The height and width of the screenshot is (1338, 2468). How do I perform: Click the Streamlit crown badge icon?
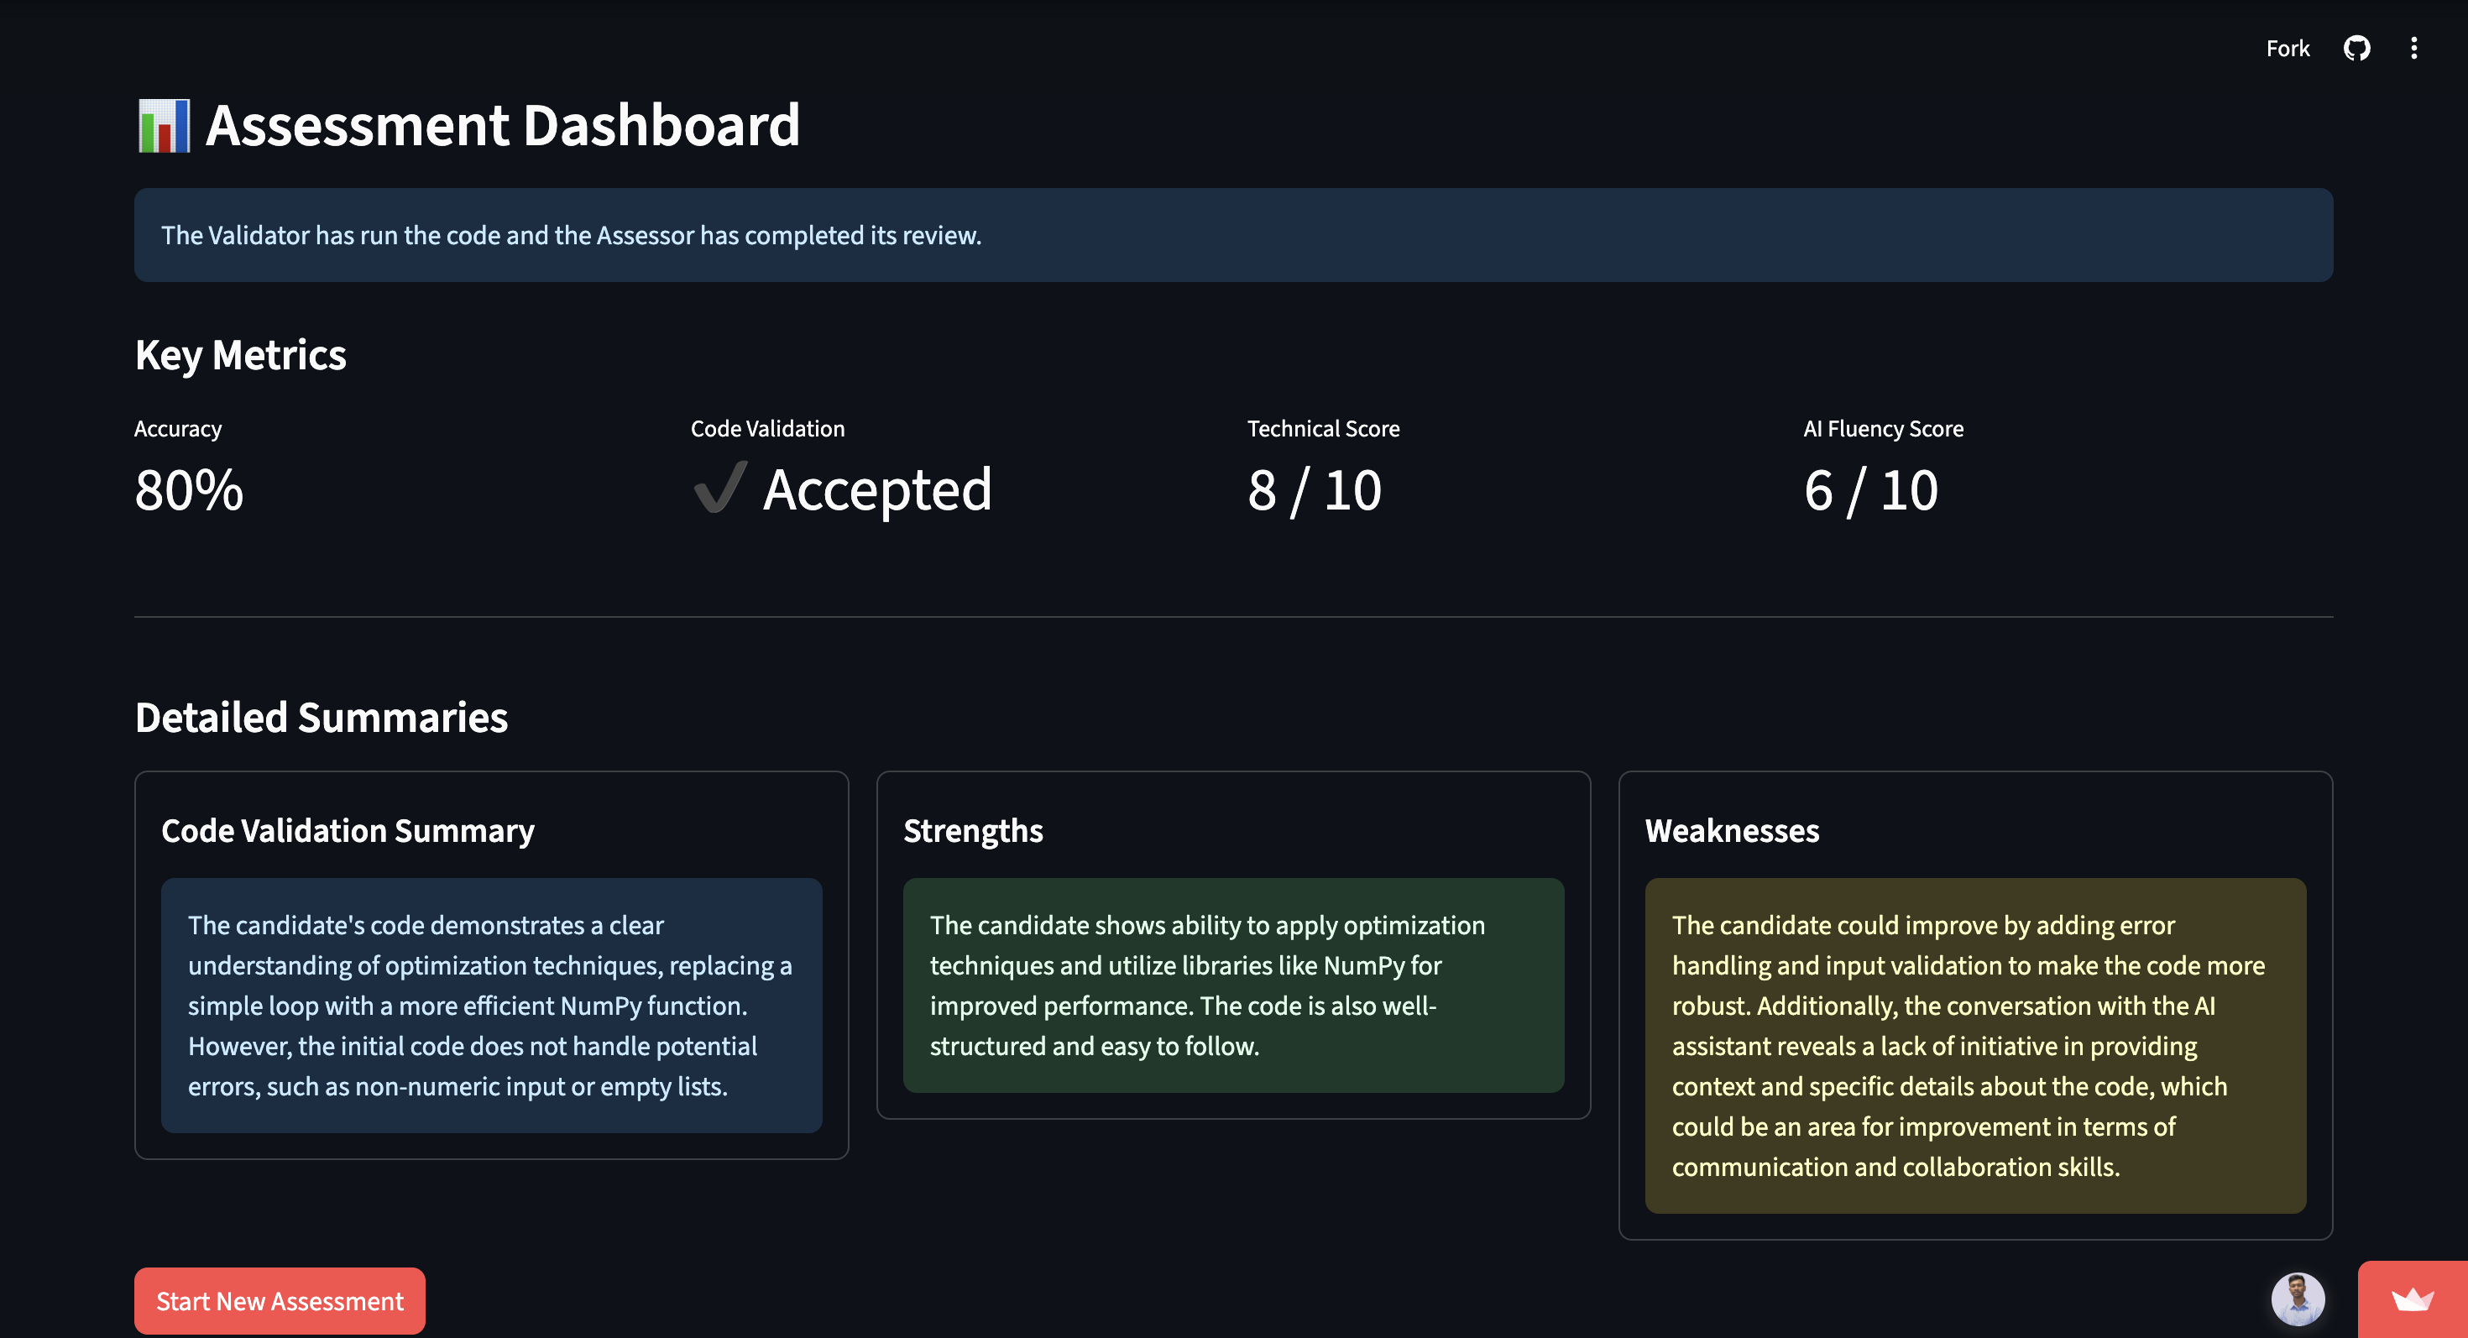pyautogui.click(x=2412, y=1299)
